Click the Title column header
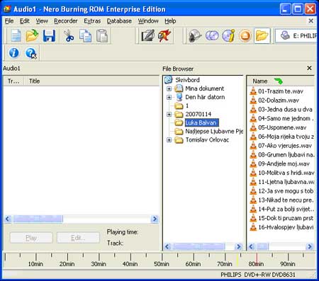319x281 pixels. click(91, 81)
